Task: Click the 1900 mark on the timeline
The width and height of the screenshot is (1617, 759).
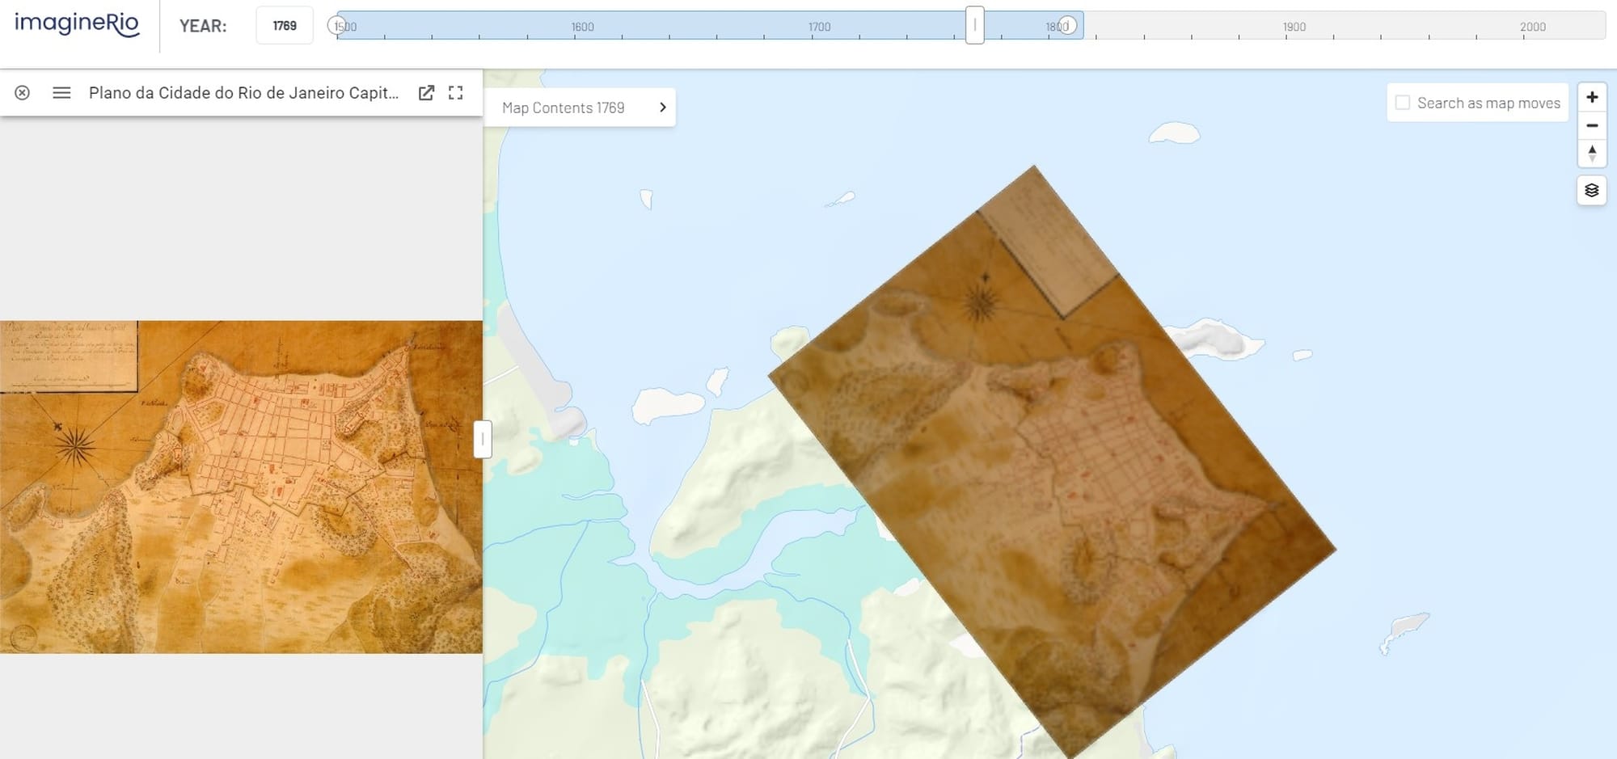Action: pos(1294,27)
